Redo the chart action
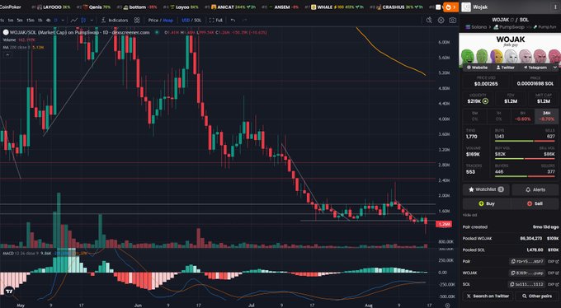561x308 pixels. pyautogui.click(x=244, y=21)
